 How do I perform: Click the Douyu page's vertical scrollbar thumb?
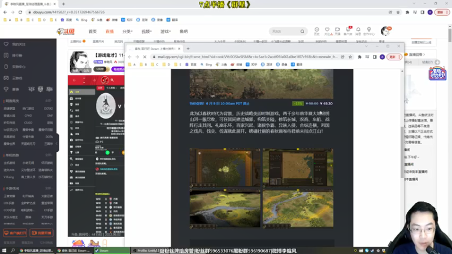point(450,34)
